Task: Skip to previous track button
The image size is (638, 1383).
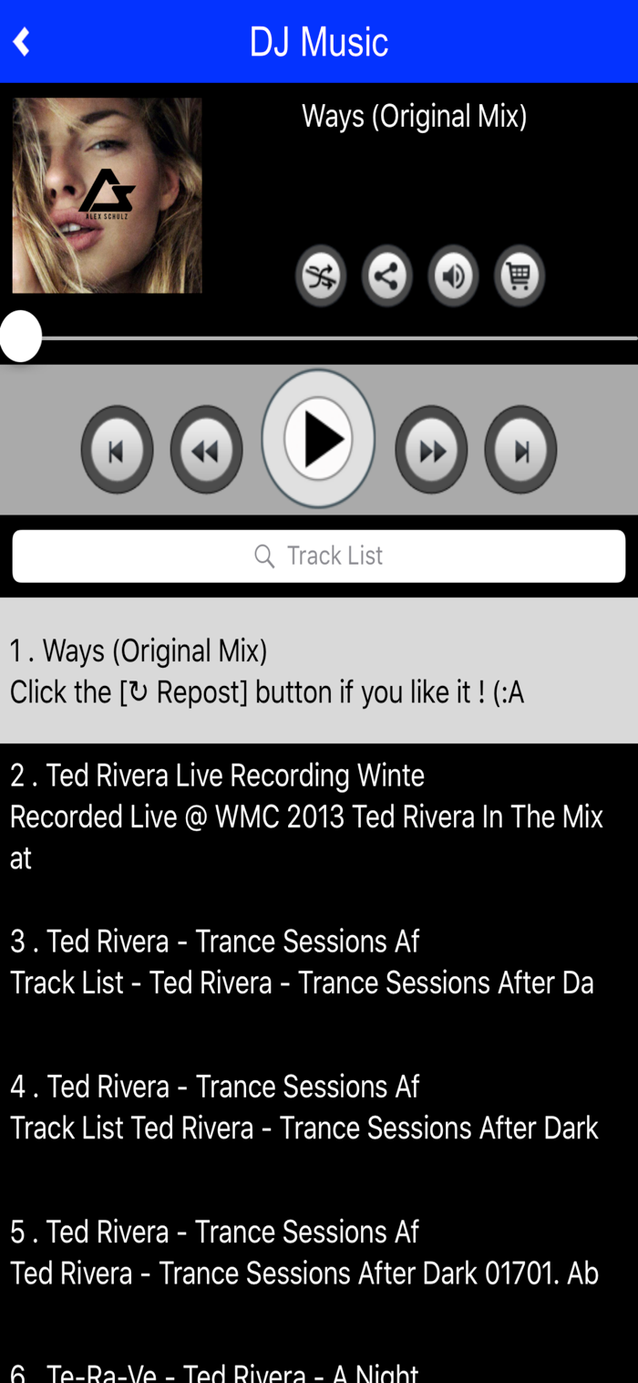Action: [117, 450]
